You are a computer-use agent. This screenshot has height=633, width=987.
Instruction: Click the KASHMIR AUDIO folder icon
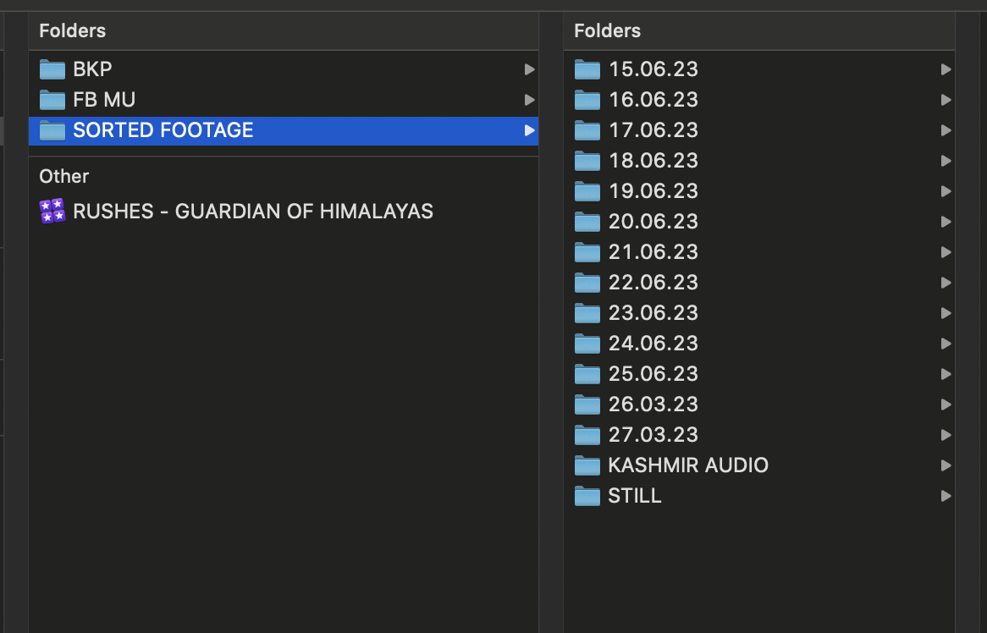[587, 465]
